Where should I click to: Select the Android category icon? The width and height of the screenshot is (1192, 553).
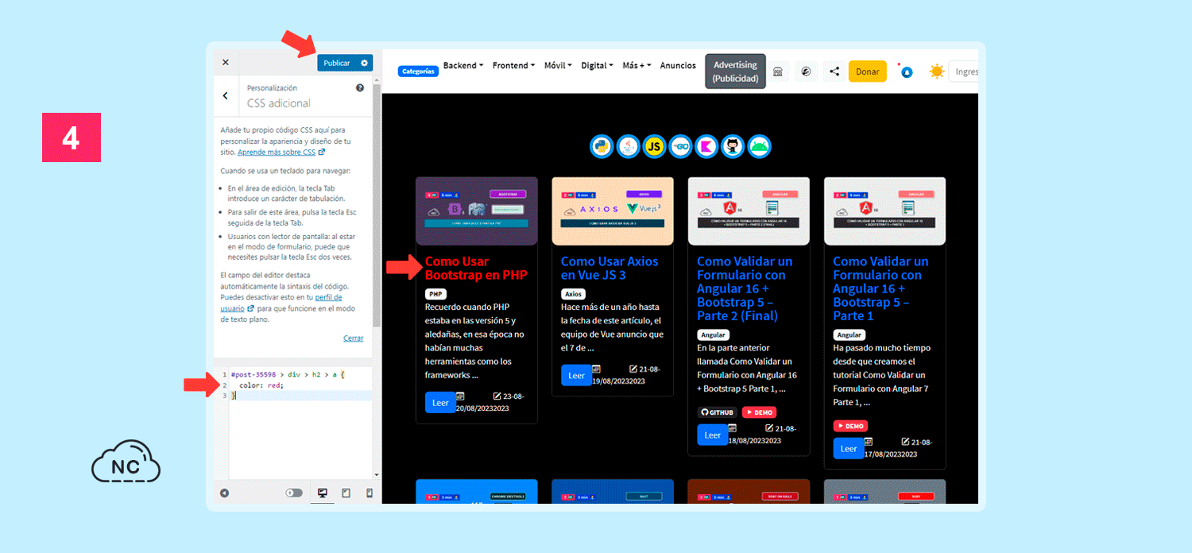(x=759, y=146)
